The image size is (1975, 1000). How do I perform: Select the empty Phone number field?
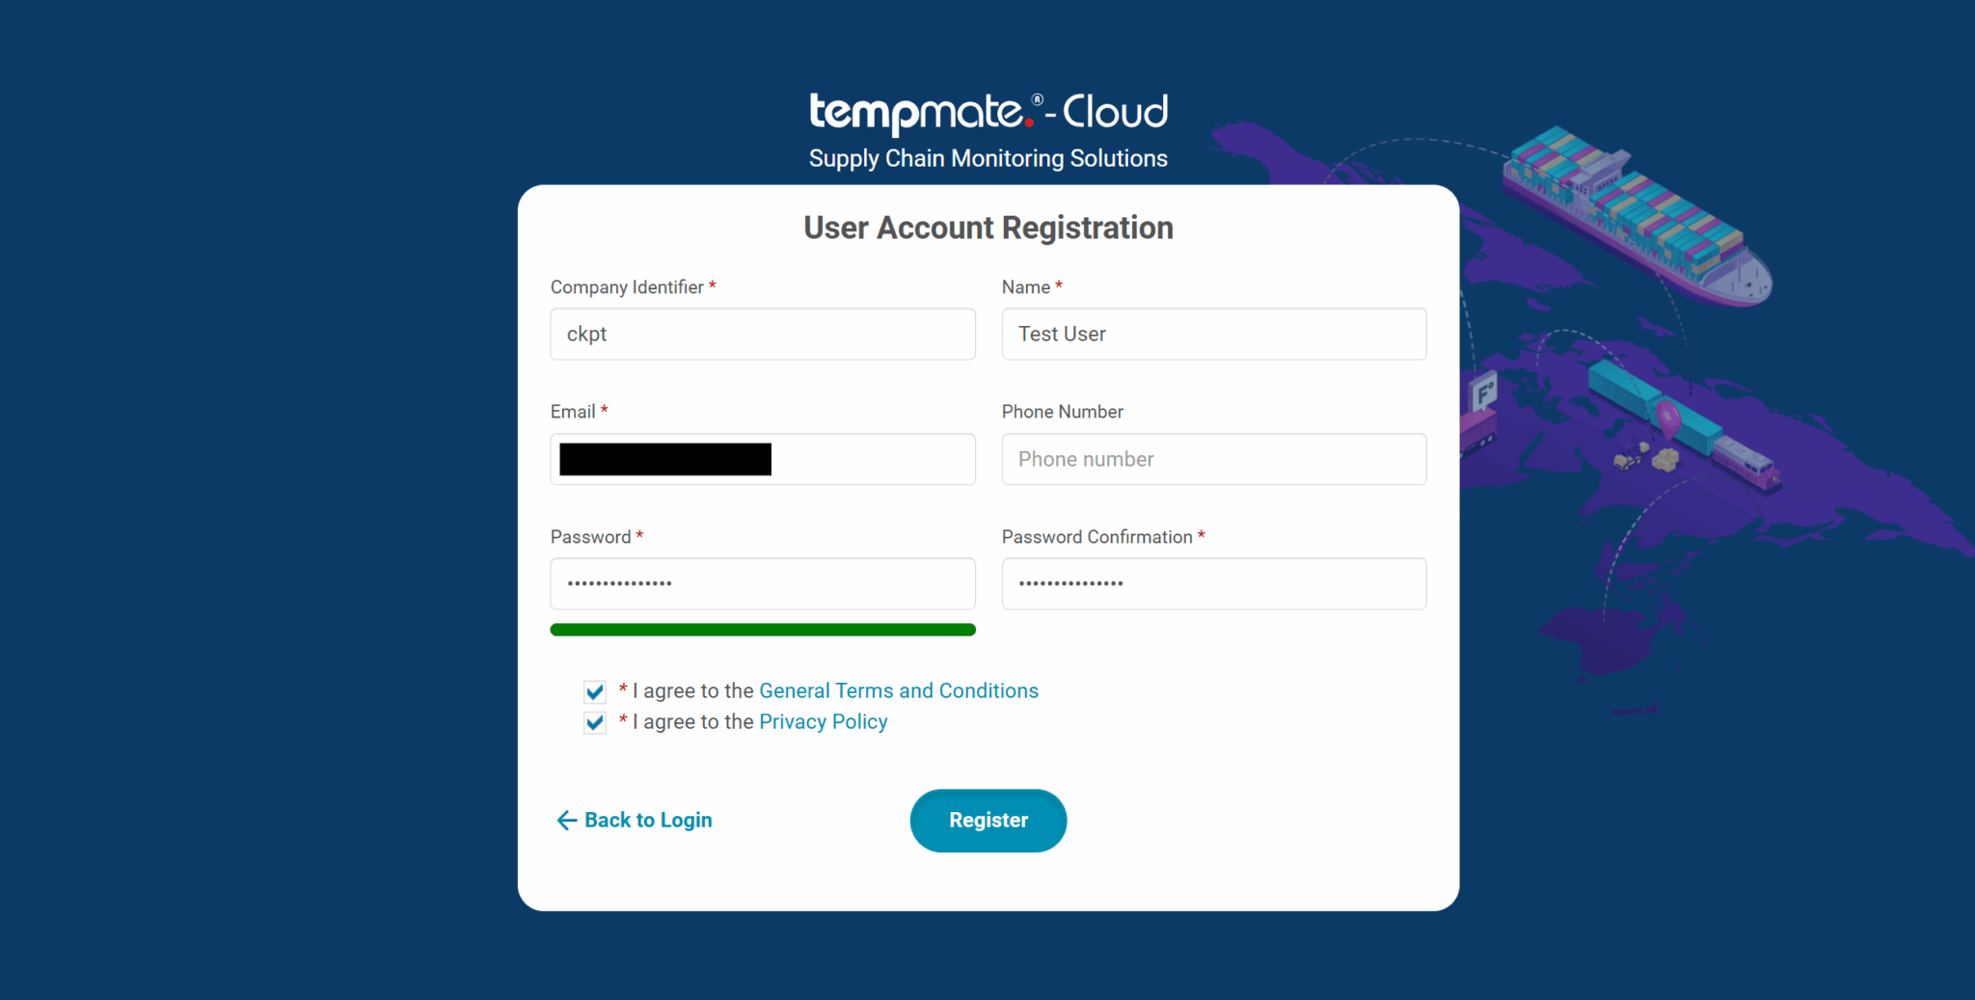click(x=1214, y=459)
